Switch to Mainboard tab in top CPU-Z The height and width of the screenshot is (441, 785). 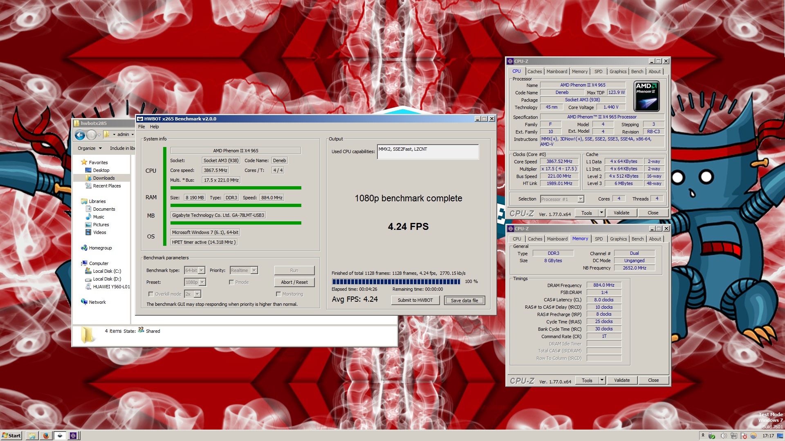pyautogui.click(x=557, y=71)
